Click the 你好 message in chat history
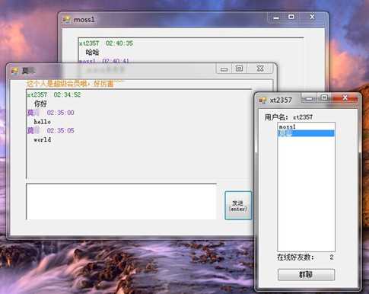The image size is (369, 294). (40, 104)
